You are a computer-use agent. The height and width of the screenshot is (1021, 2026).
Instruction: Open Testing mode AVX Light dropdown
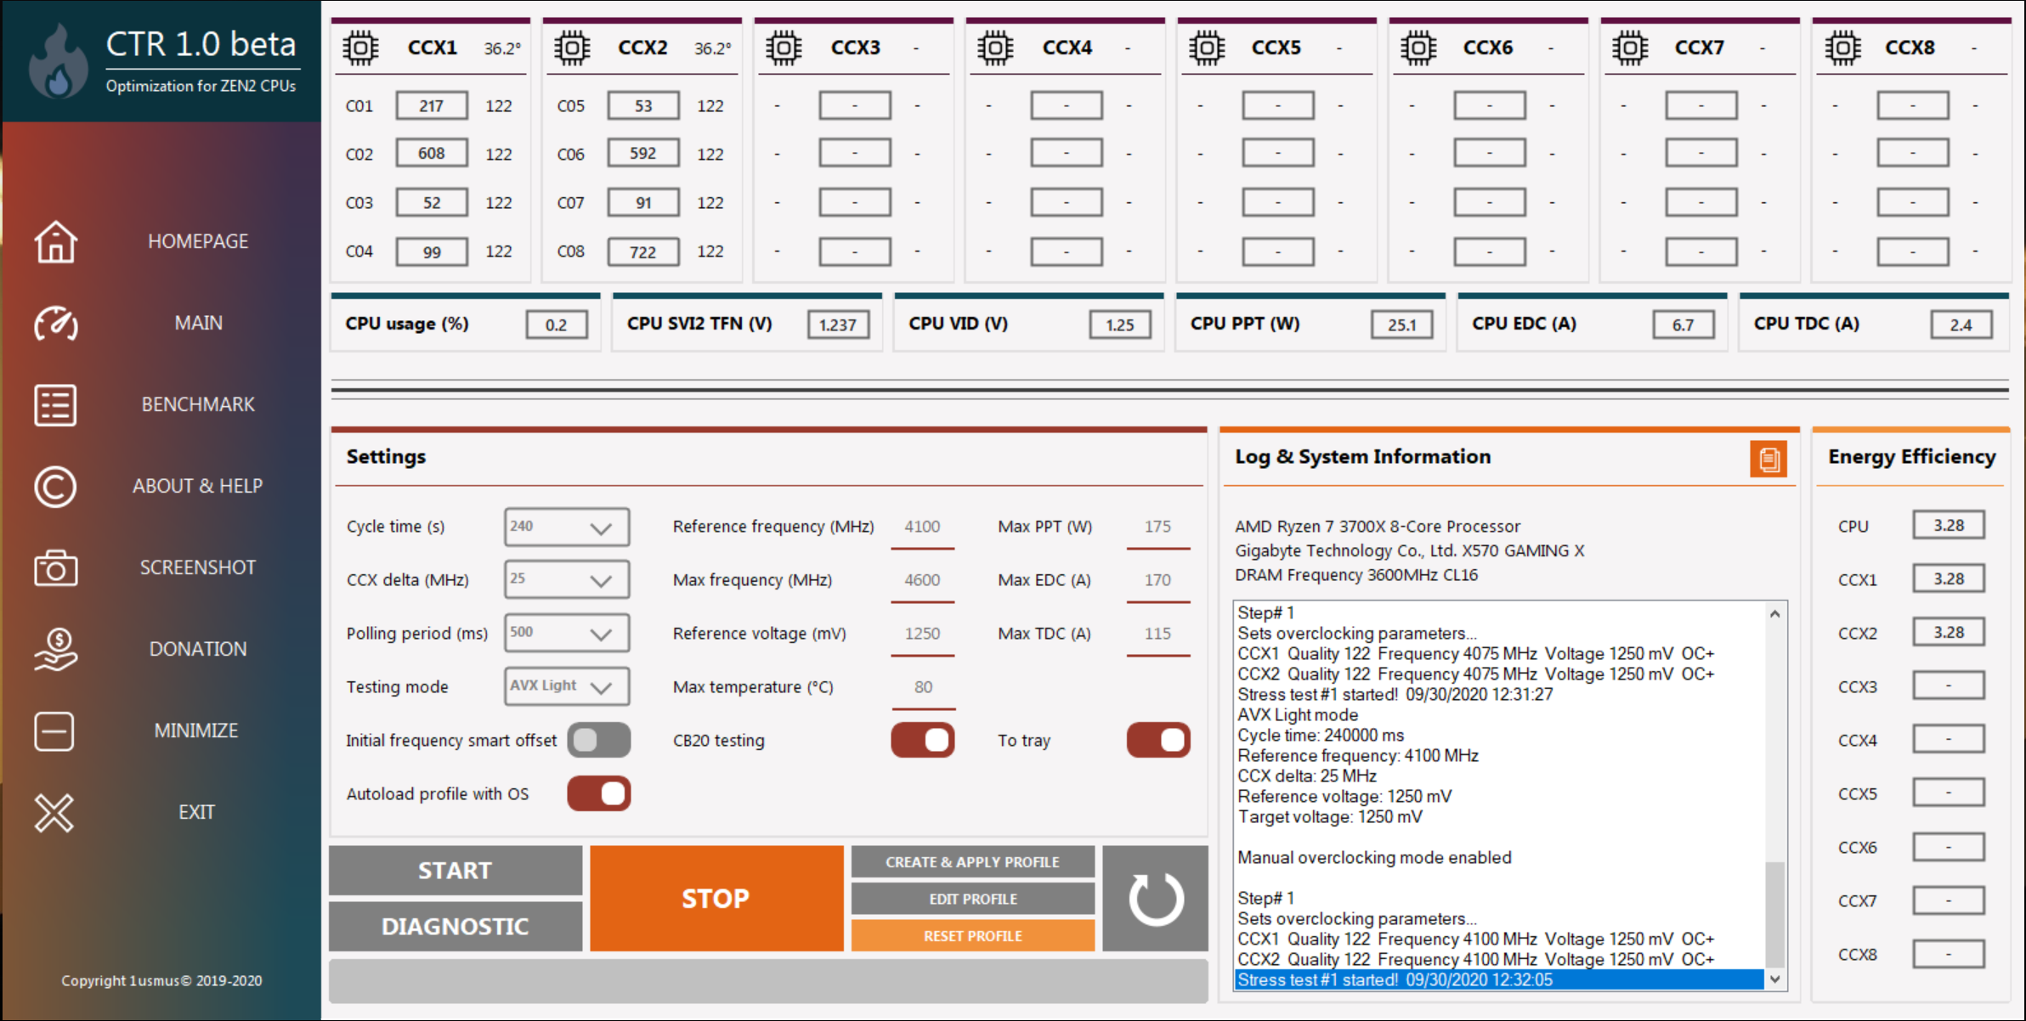click(x=600, y=686)
